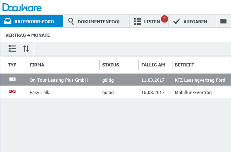Click the VERTRAG 4 MONATE list title

coord(28,35)
